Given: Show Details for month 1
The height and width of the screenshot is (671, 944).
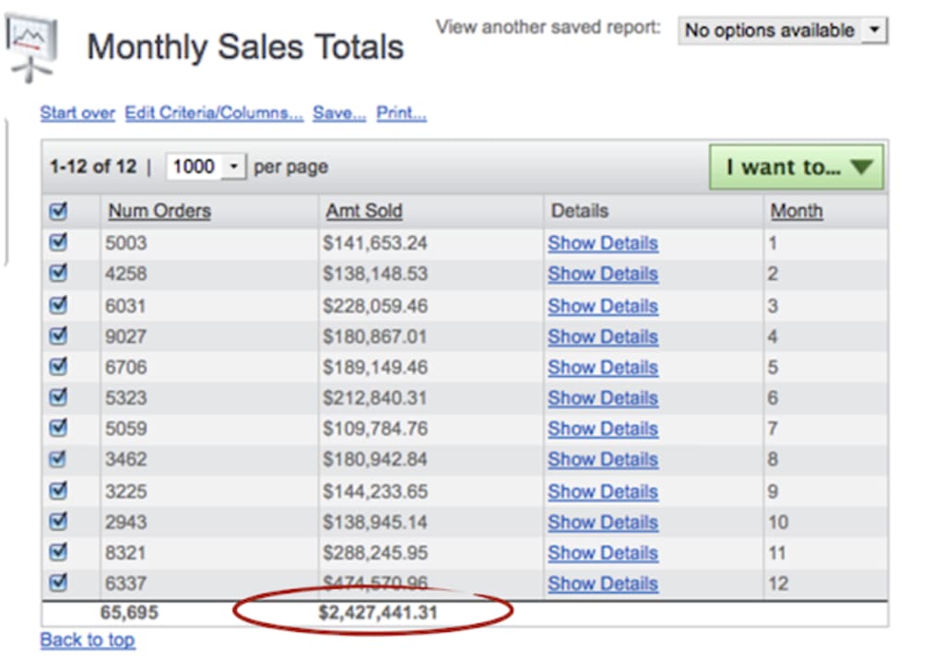Looking at the screenshot, I should 603,243.
